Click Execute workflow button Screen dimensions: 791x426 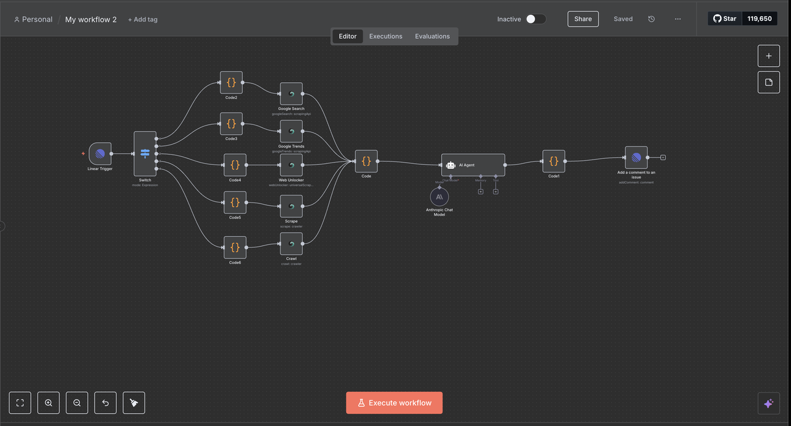point(394,403)
